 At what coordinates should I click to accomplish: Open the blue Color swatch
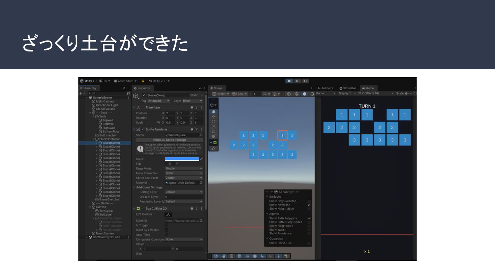click(182, 159)
